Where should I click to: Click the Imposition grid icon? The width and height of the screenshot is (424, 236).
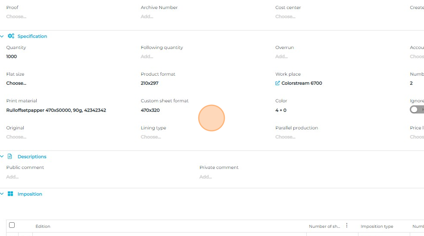10,194
